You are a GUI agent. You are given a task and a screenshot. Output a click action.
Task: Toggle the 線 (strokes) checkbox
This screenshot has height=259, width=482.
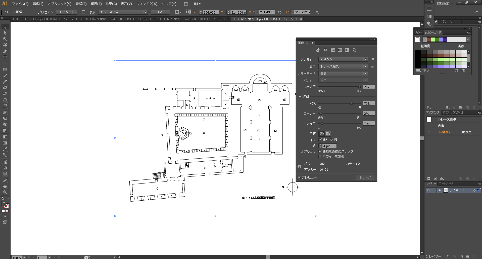(332, 140)
